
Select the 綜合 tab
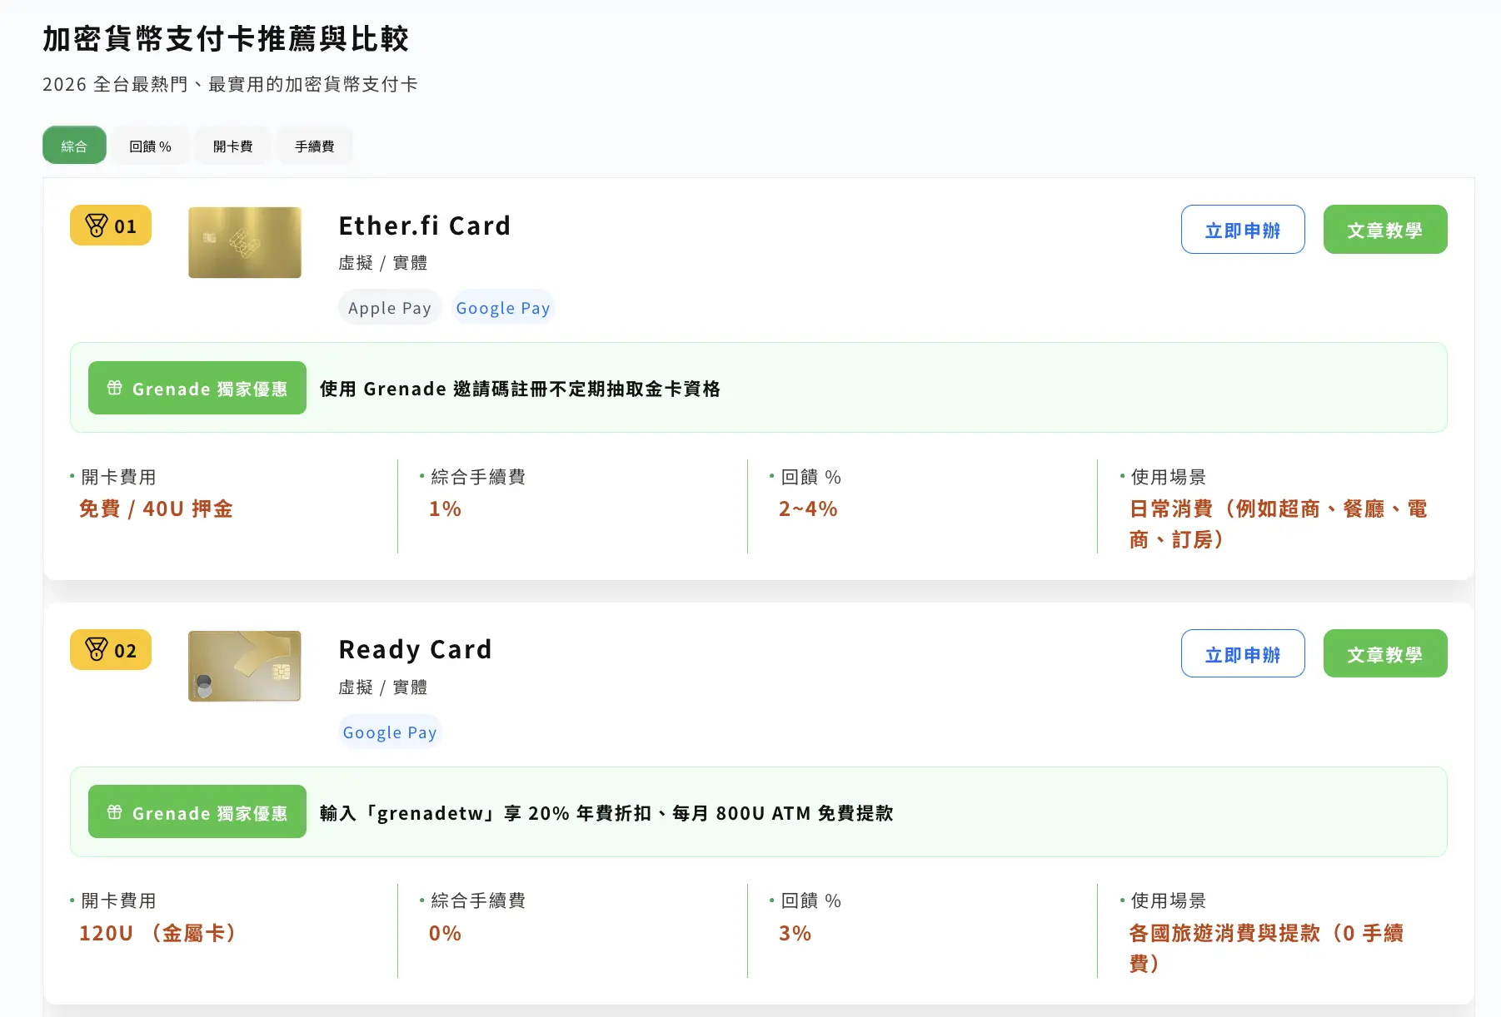(74, 146)
